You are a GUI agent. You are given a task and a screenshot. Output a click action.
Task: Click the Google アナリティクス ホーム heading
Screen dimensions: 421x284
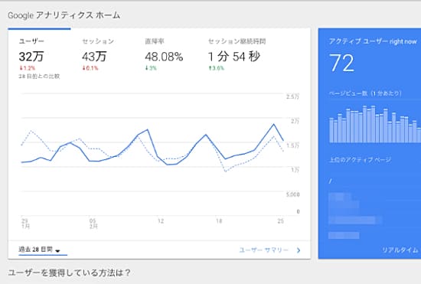64,15
